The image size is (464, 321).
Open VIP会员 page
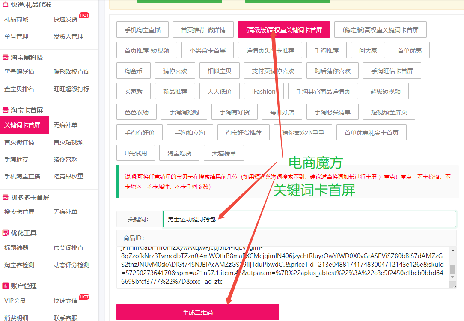15,301
